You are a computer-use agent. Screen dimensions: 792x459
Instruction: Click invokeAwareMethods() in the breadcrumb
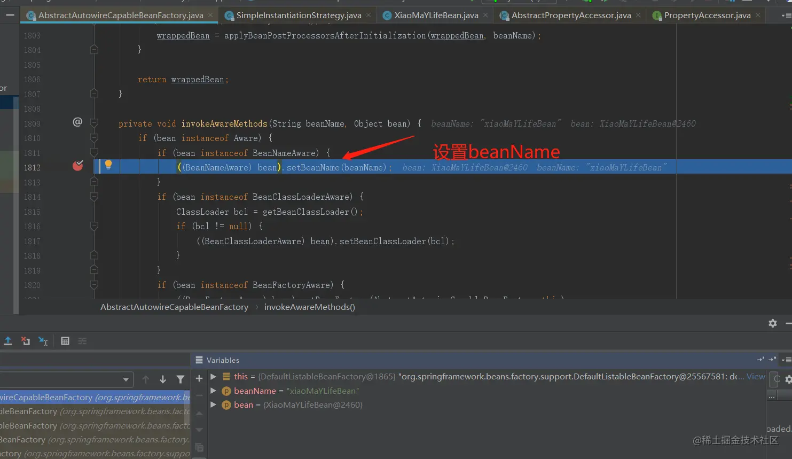click(x=310, y=307)
